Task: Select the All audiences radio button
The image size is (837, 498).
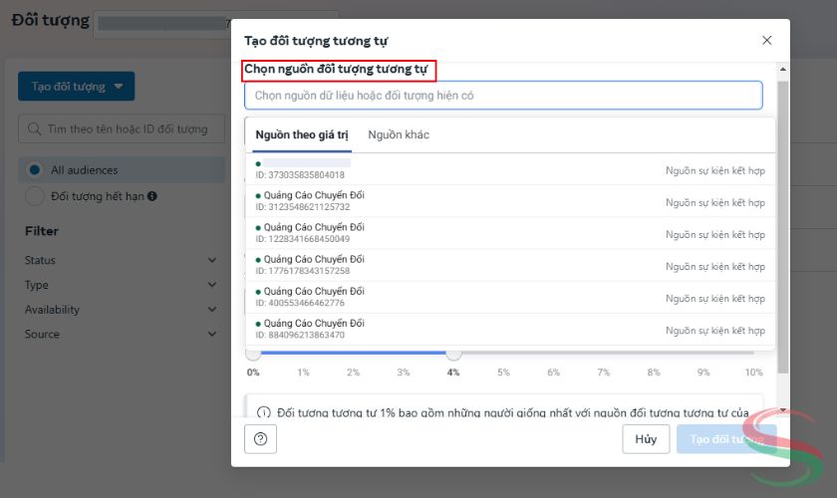Action: click(x=36, y=170)
